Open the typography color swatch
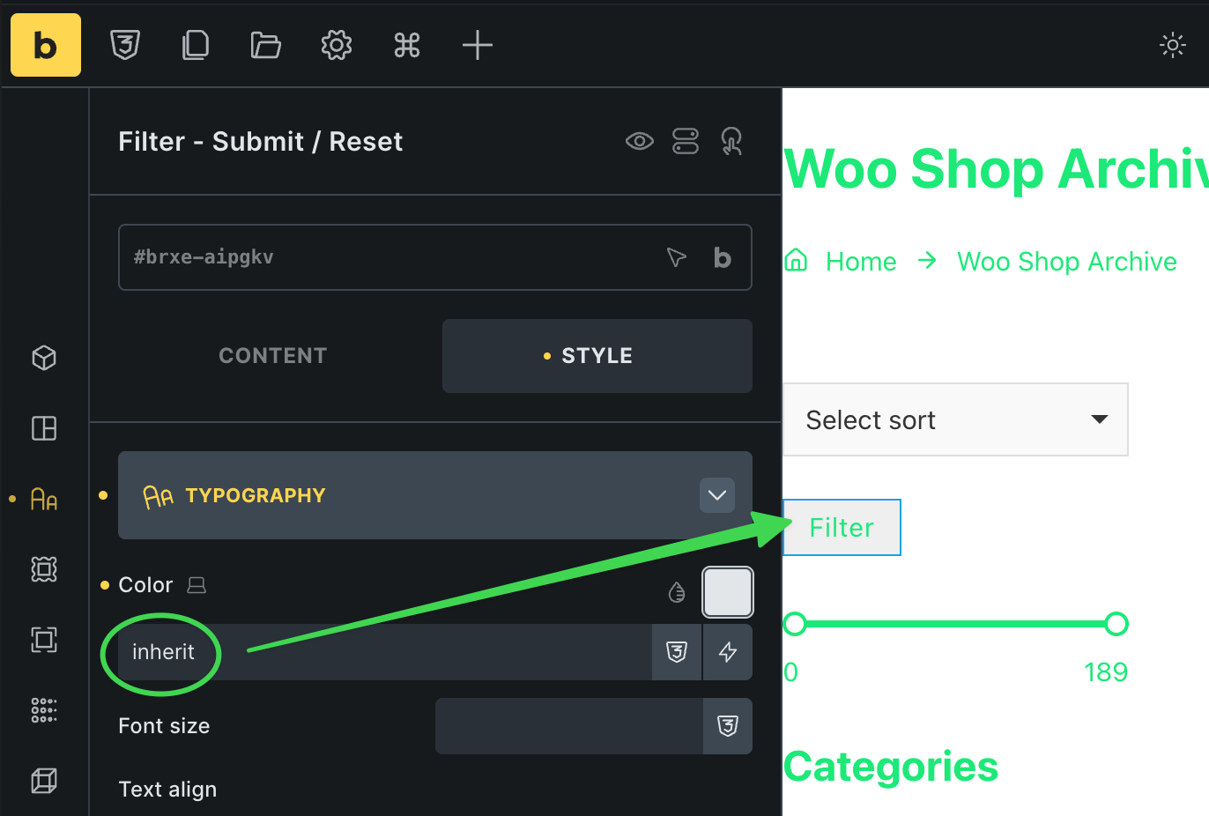Image resolution: width=1209 pixels, height=816 pixels. (728, 592)
